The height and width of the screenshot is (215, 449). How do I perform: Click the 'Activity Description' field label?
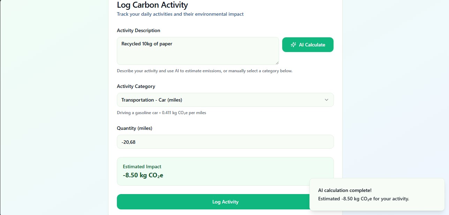coord(139,30)
